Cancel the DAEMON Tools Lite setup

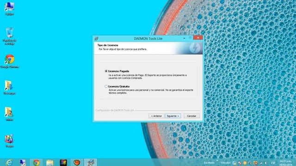pos(191,116)
